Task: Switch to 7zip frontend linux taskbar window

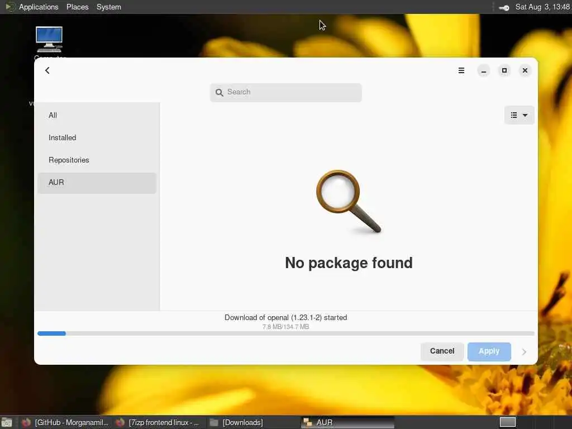Action: point(158,422)
